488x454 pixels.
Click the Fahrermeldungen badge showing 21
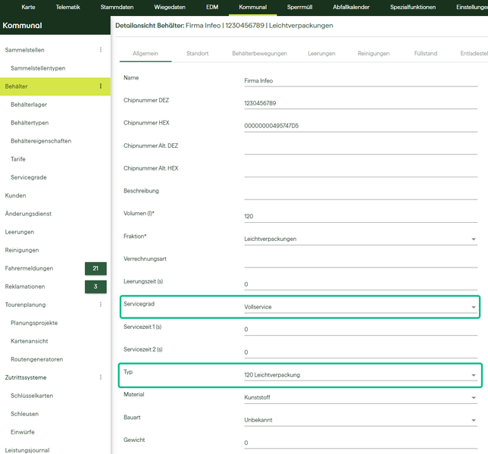coord(95,268)
